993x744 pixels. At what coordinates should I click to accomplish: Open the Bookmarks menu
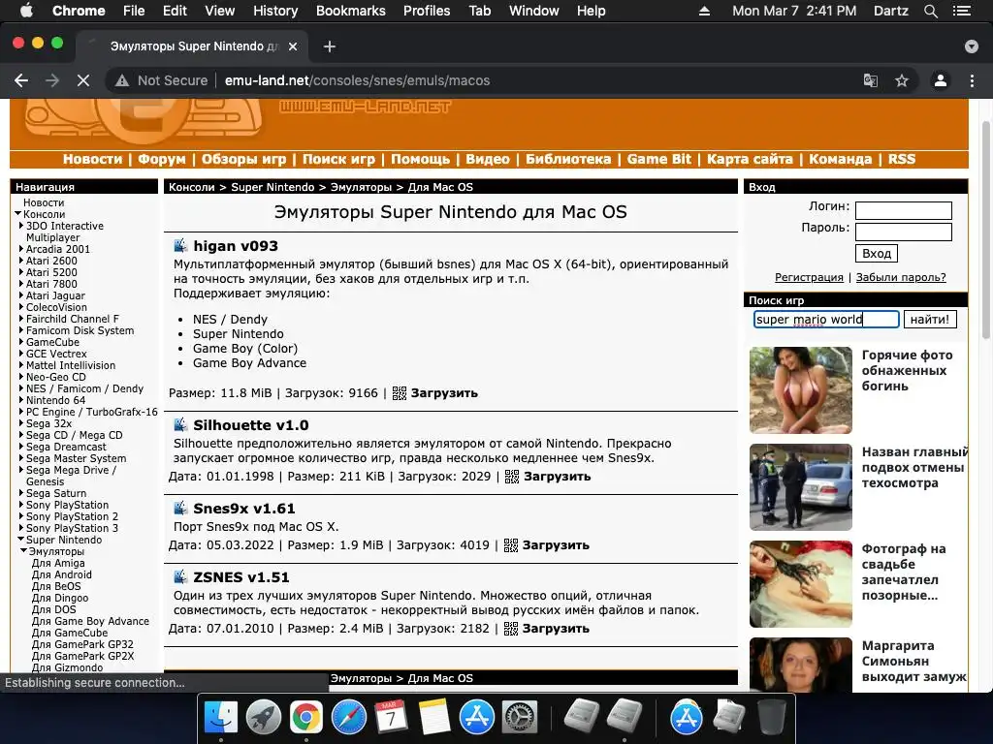pyautogui.click(x=350, y=11)
